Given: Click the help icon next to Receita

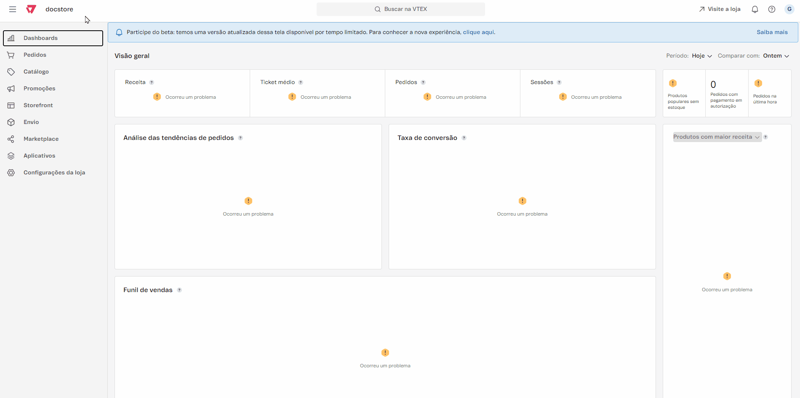Looking at the screenshot, I should point(152,82).
